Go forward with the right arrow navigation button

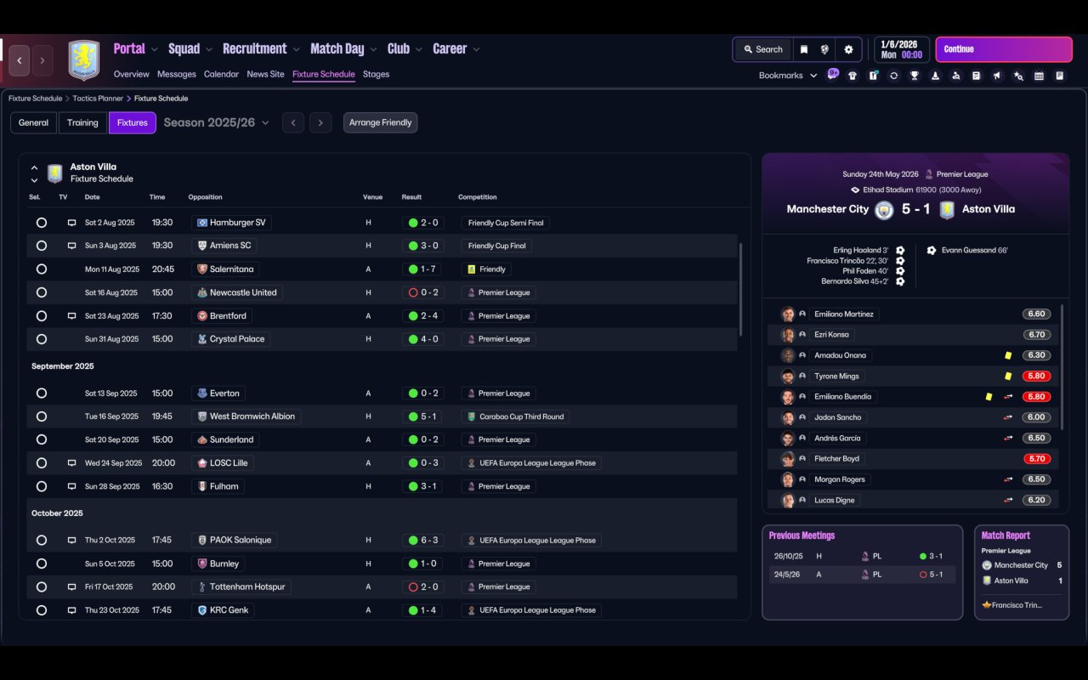pos(42,60)
